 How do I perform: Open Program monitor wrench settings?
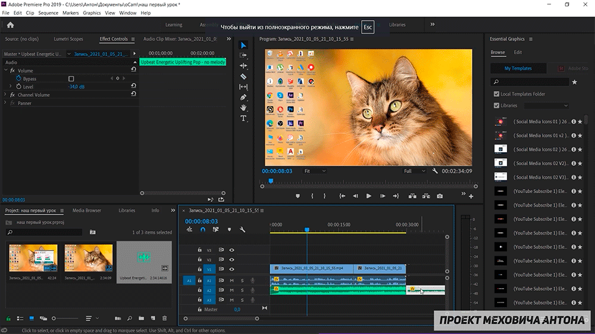coord(435,171)
